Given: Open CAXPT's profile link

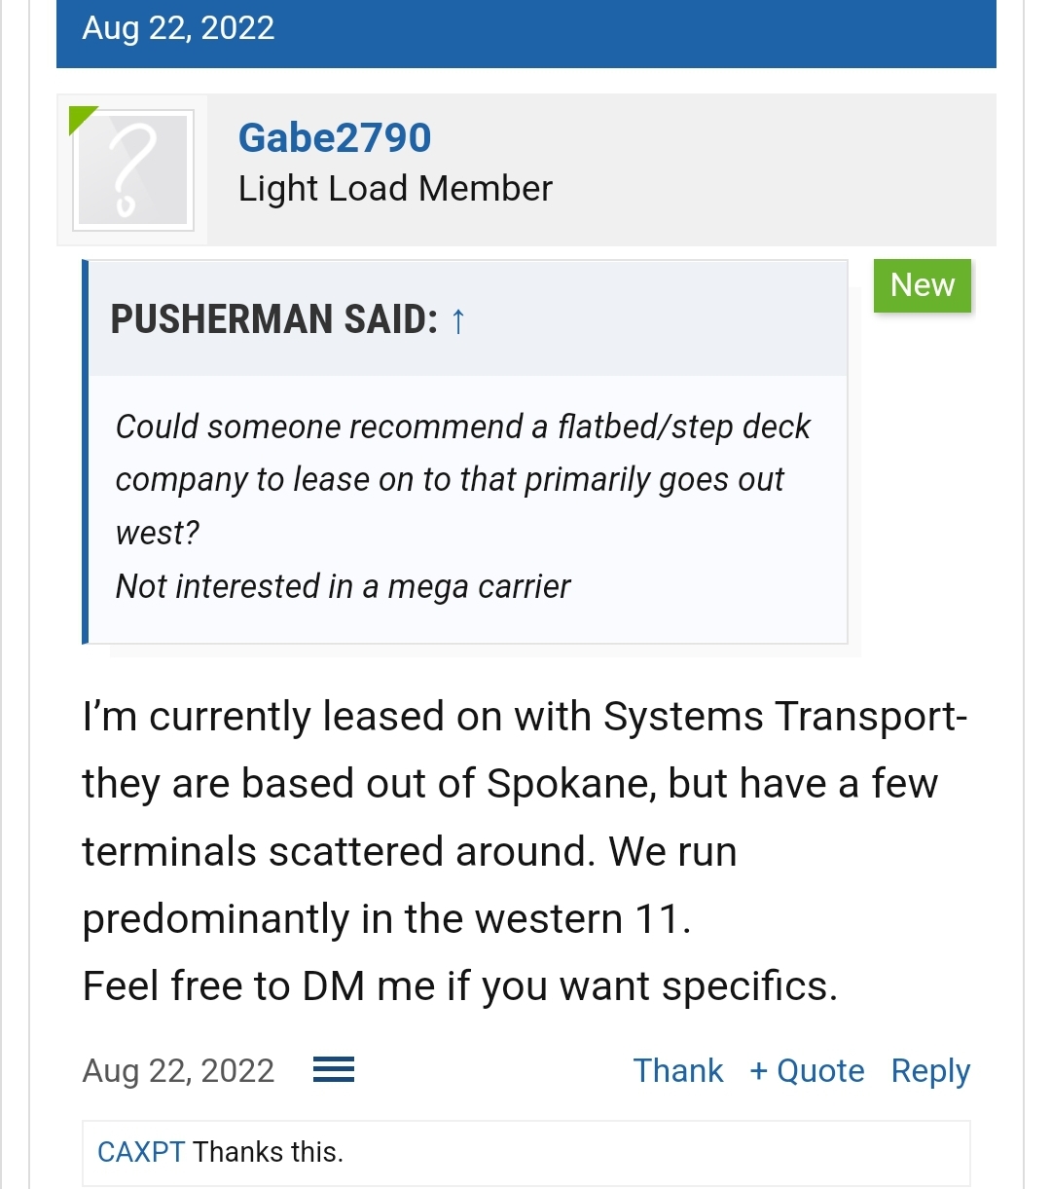Looking at the screenshot, I should pyautogui.click(x=141, y=1152).
